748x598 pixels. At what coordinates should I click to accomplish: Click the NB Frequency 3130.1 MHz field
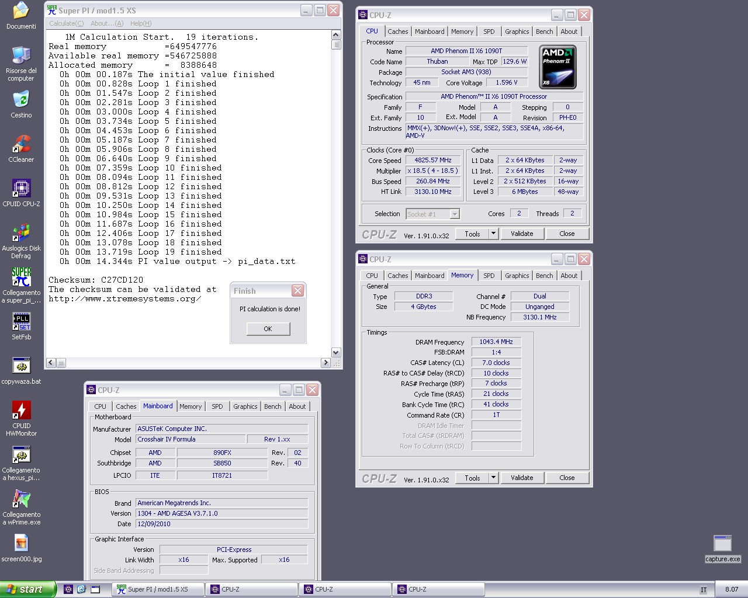540,317
